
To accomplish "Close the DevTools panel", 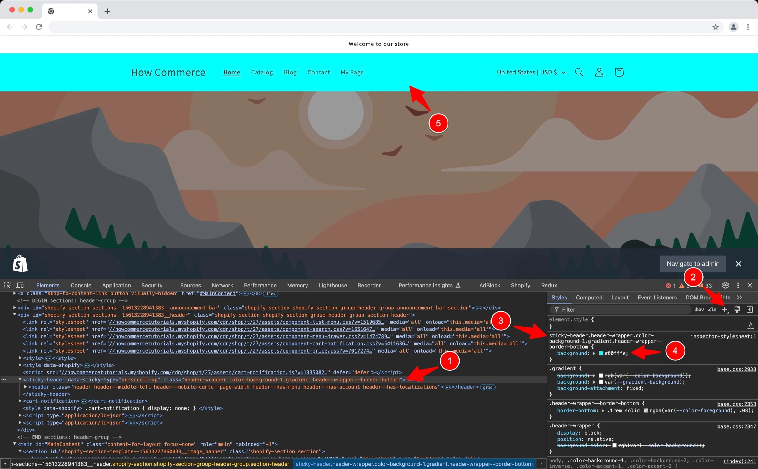I will coord(750,285).
